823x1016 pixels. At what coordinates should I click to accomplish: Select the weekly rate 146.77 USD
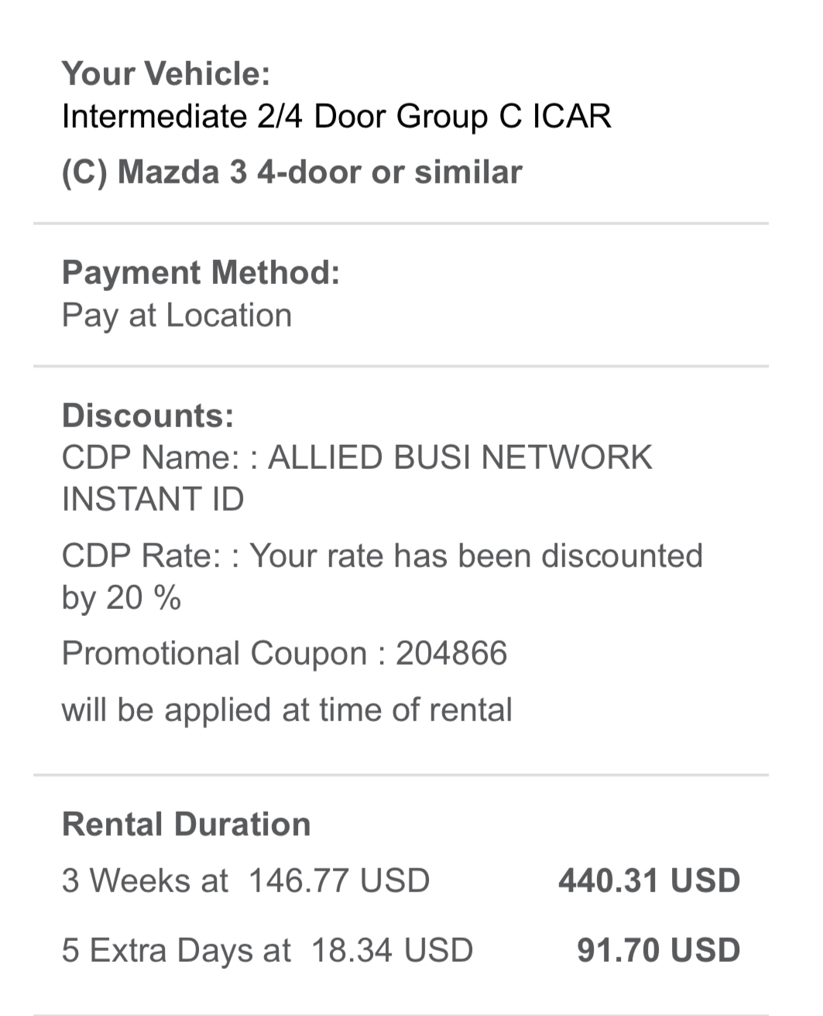pos(338,881)
